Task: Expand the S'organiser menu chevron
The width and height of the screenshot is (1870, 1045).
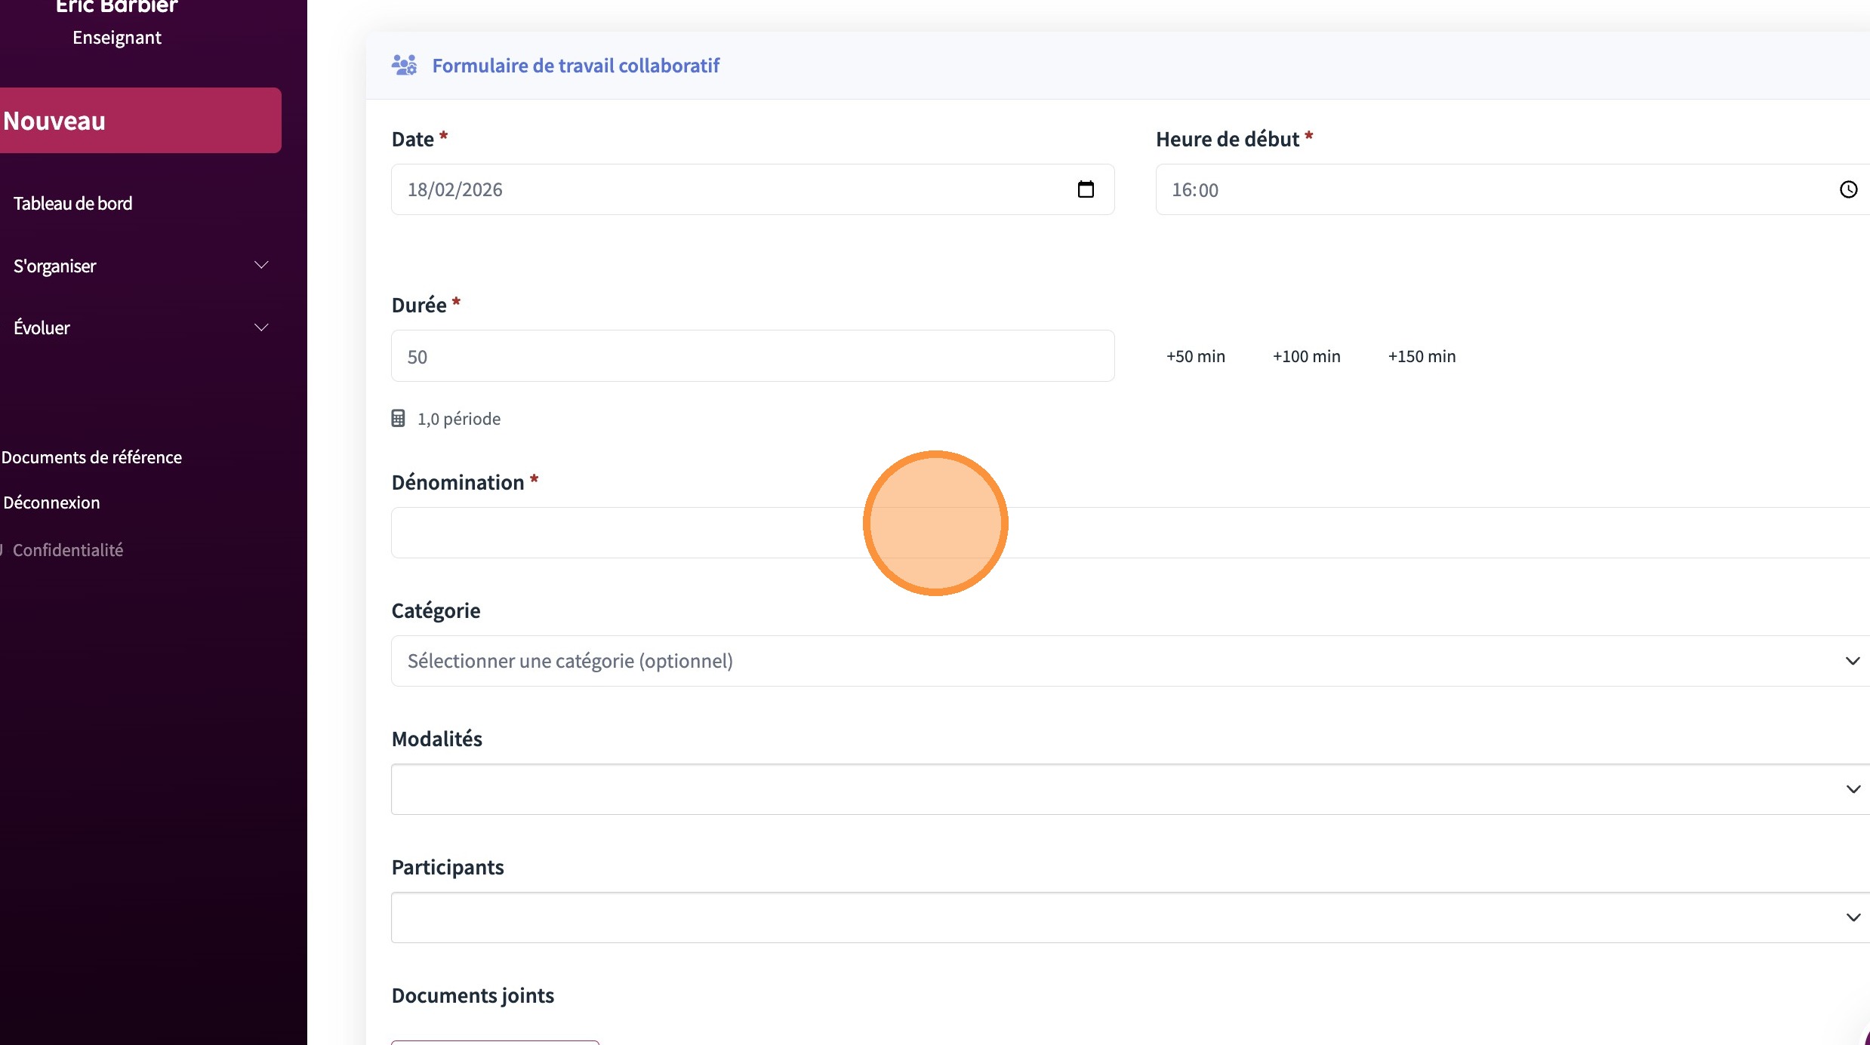Action: click(x=261, y=266)
